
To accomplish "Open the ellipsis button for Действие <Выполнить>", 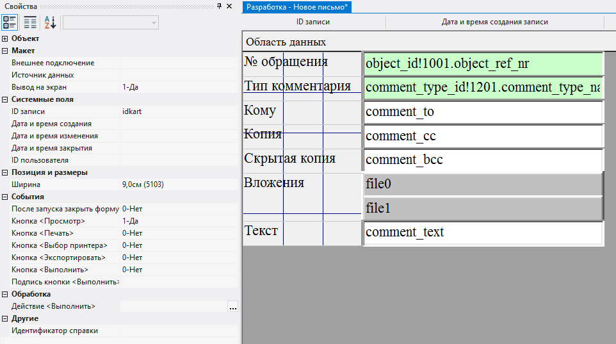I will 232,307.
